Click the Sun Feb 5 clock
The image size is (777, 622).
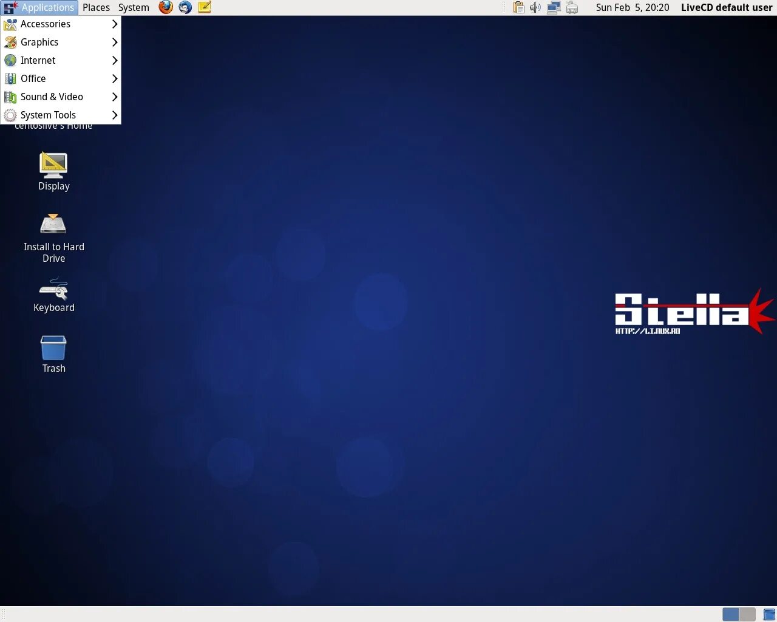click(x=633, y=7)
